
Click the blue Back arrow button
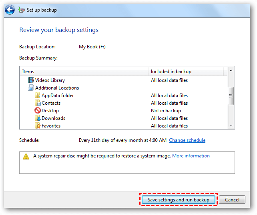point(10,10)
